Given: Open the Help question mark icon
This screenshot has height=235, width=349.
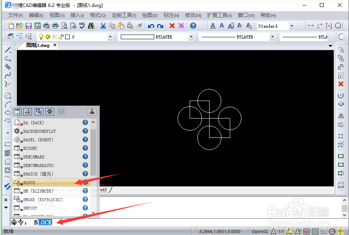Looking at the screenshot, I should pyautogui.click(x=193, y=26).
